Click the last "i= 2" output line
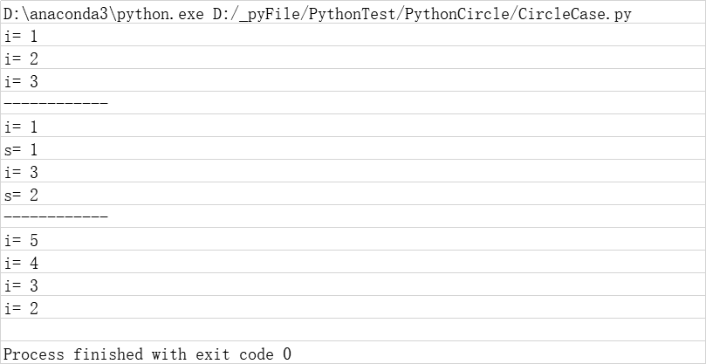The height and width of the screenshot is (364, 706). (x=21, y=309)
